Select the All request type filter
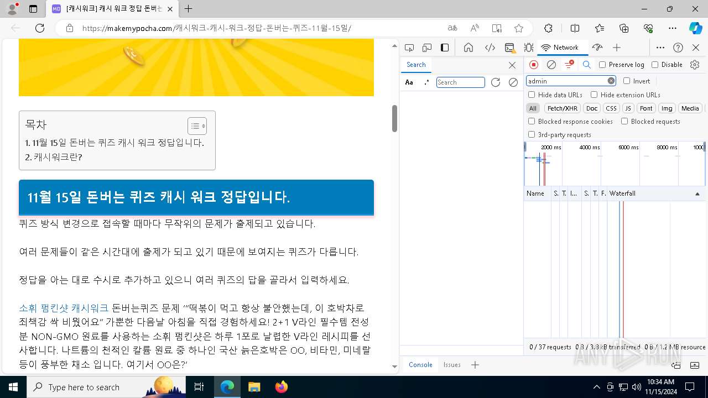The height and width of the screenshot is (398, 708). (533, 108)
